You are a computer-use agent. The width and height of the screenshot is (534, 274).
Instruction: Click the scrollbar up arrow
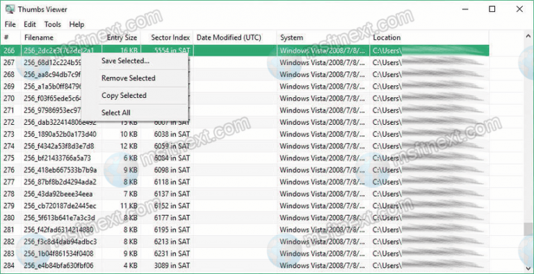pyautogui.click(x=528, y=36)
